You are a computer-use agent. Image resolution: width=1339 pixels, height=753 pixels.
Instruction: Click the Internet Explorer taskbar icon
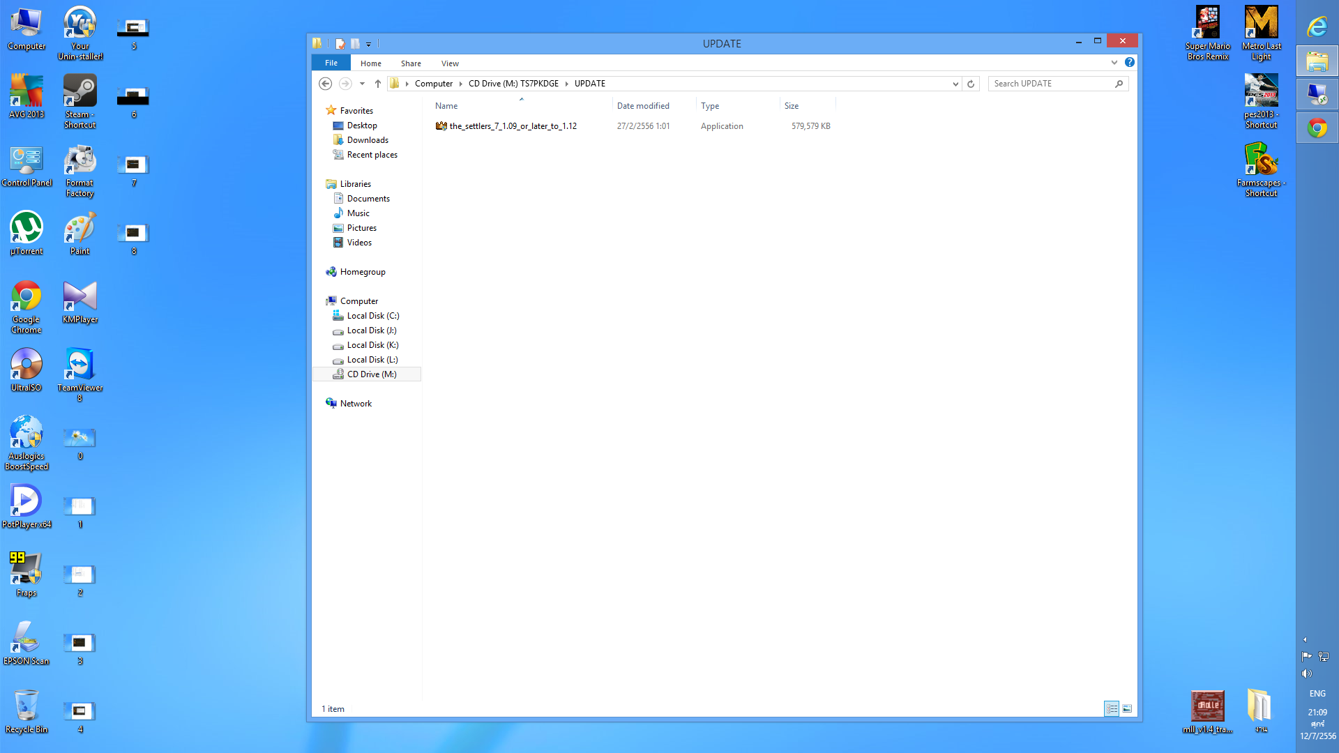1317,27
